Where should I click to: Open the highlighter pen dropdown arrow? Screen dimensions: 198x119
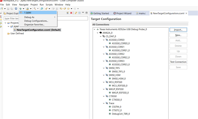(49, 9)
